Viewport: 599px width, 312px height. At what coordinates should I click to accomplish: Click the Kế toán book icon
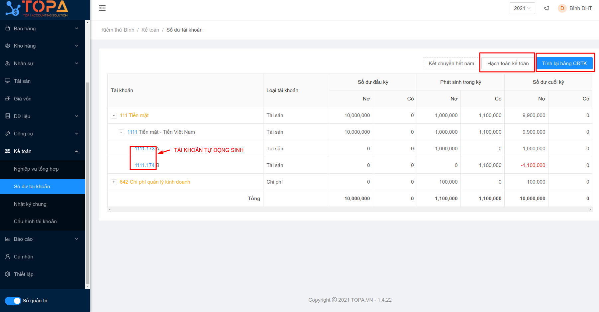[x=8, y=151]
